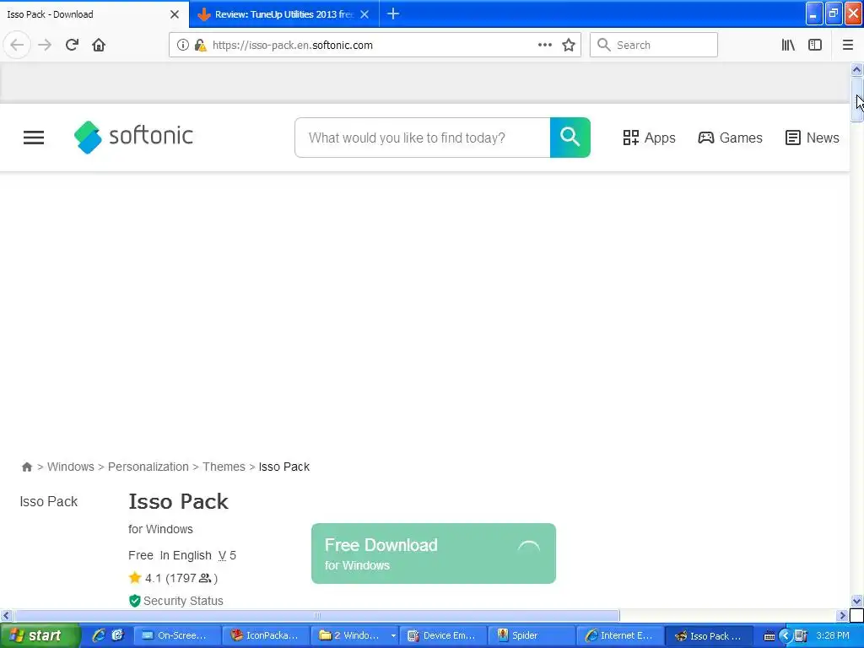Click the Softonic logo
This screenshot has width=864, height=648.
(x=133, y=137)
